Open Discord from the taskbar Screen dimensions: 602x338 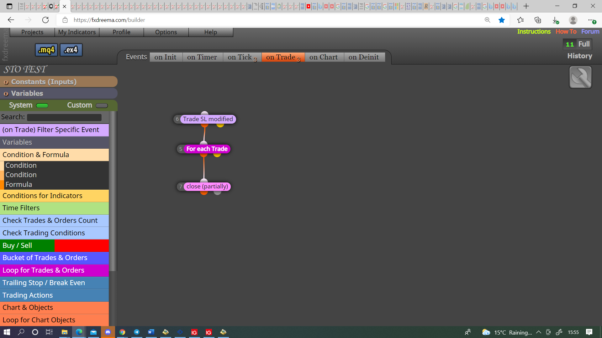point(108,332)
